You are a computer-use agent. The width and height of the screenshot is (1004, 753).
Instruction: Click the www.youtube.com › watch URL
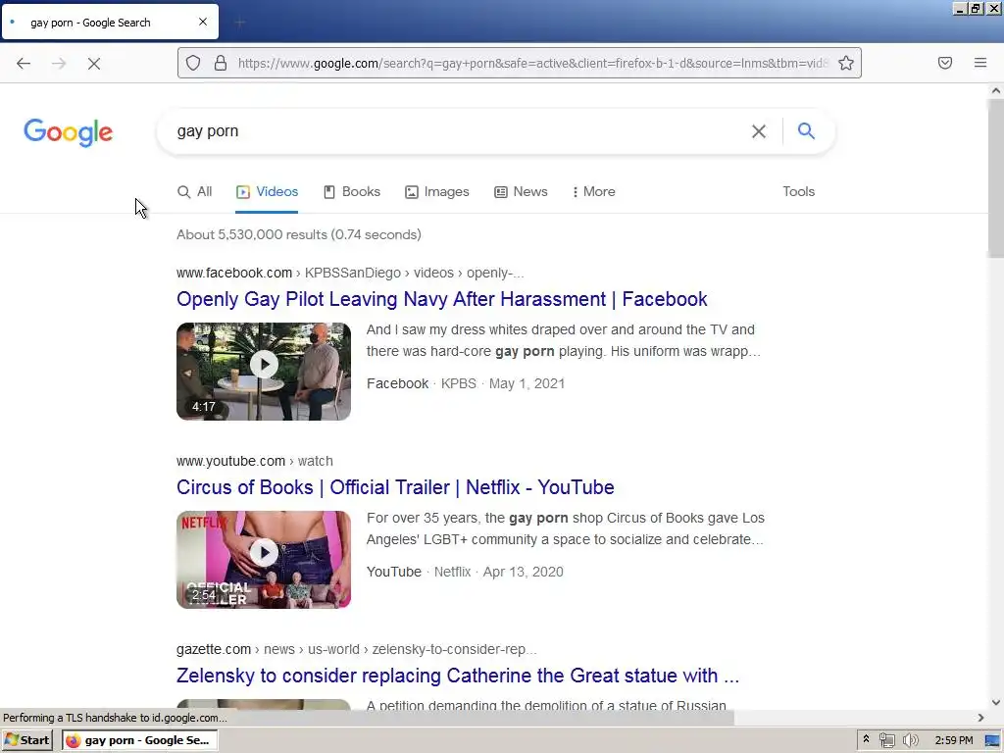[x=255, y=461]
